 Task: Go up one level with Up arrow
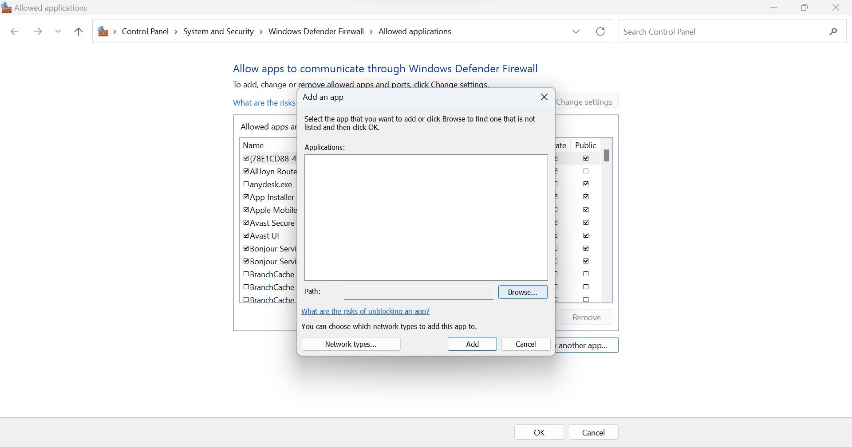point(79,31)
